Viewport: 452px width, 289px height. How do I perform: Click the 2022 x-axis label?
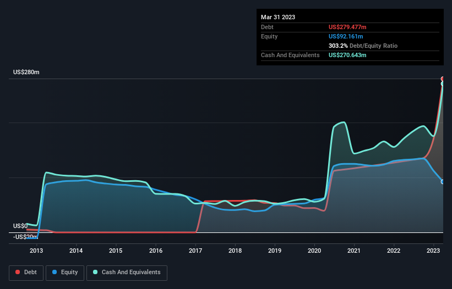(x=394, y=251)
